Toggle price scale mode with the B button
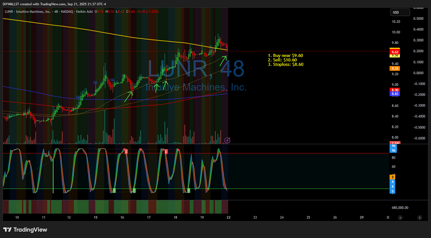Screen dimensions: 431x238 [420, 217]
